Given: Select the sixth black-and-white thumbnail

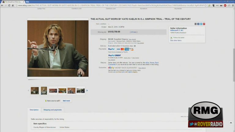Looking at the screenshot, I should pos(81,90).
